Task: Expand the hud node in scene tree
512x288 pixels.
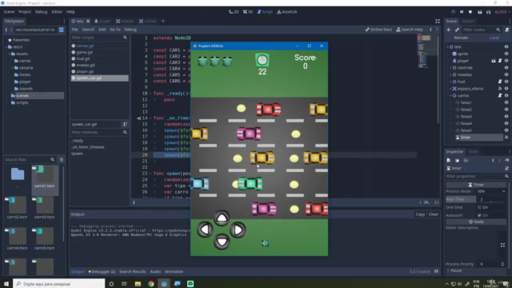Action: click(450, 82)
